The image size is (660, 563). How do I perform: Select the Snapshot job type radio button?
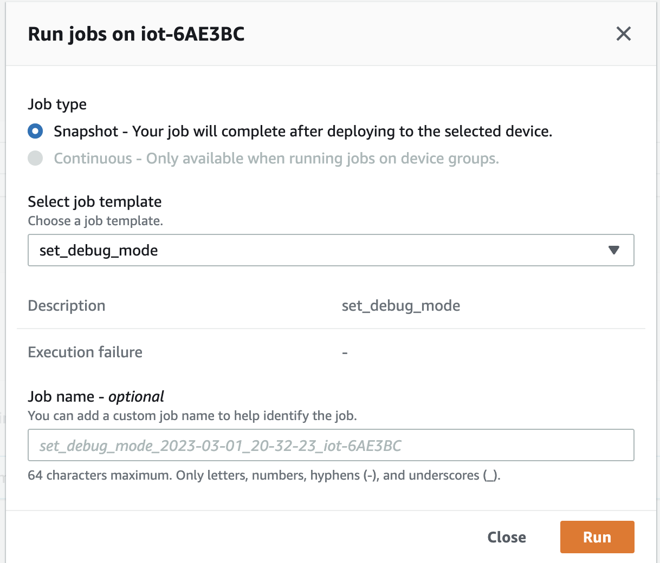click(35, 131)
